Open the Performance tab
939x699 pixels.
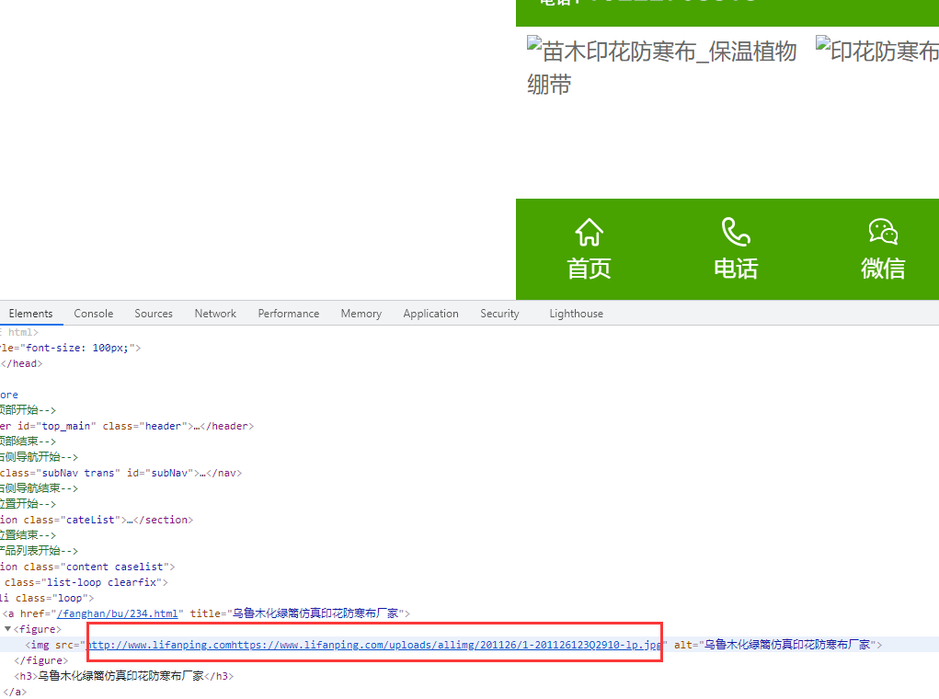pyautogui.click(x=289, y=314)
